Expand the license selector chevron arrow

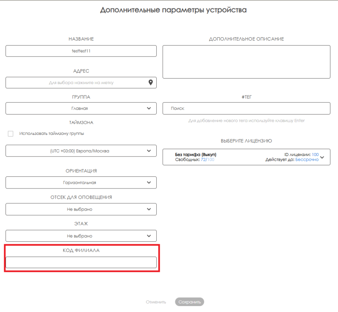322,157
